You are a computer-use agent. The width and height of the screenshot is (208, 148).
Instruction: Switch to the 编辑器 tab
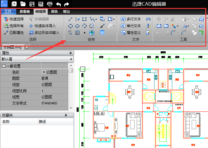(41, 11)
